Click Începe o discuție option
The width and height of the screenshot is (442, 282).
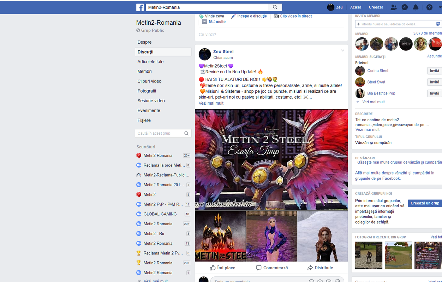249,16
